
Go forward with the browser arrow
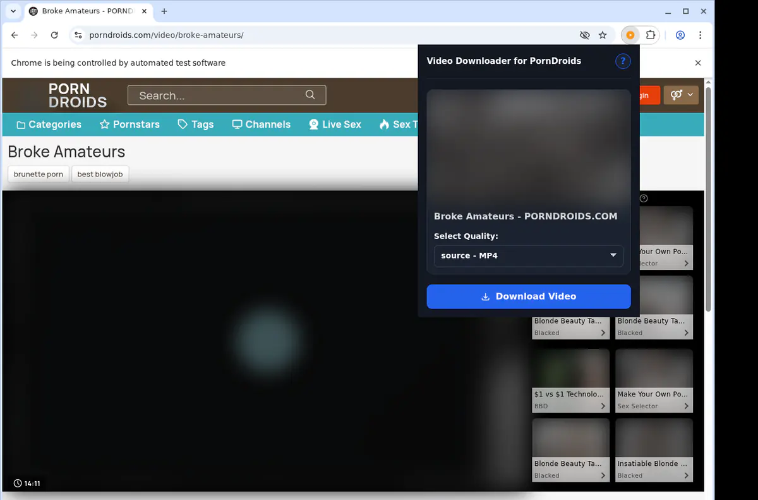[34, 35]
